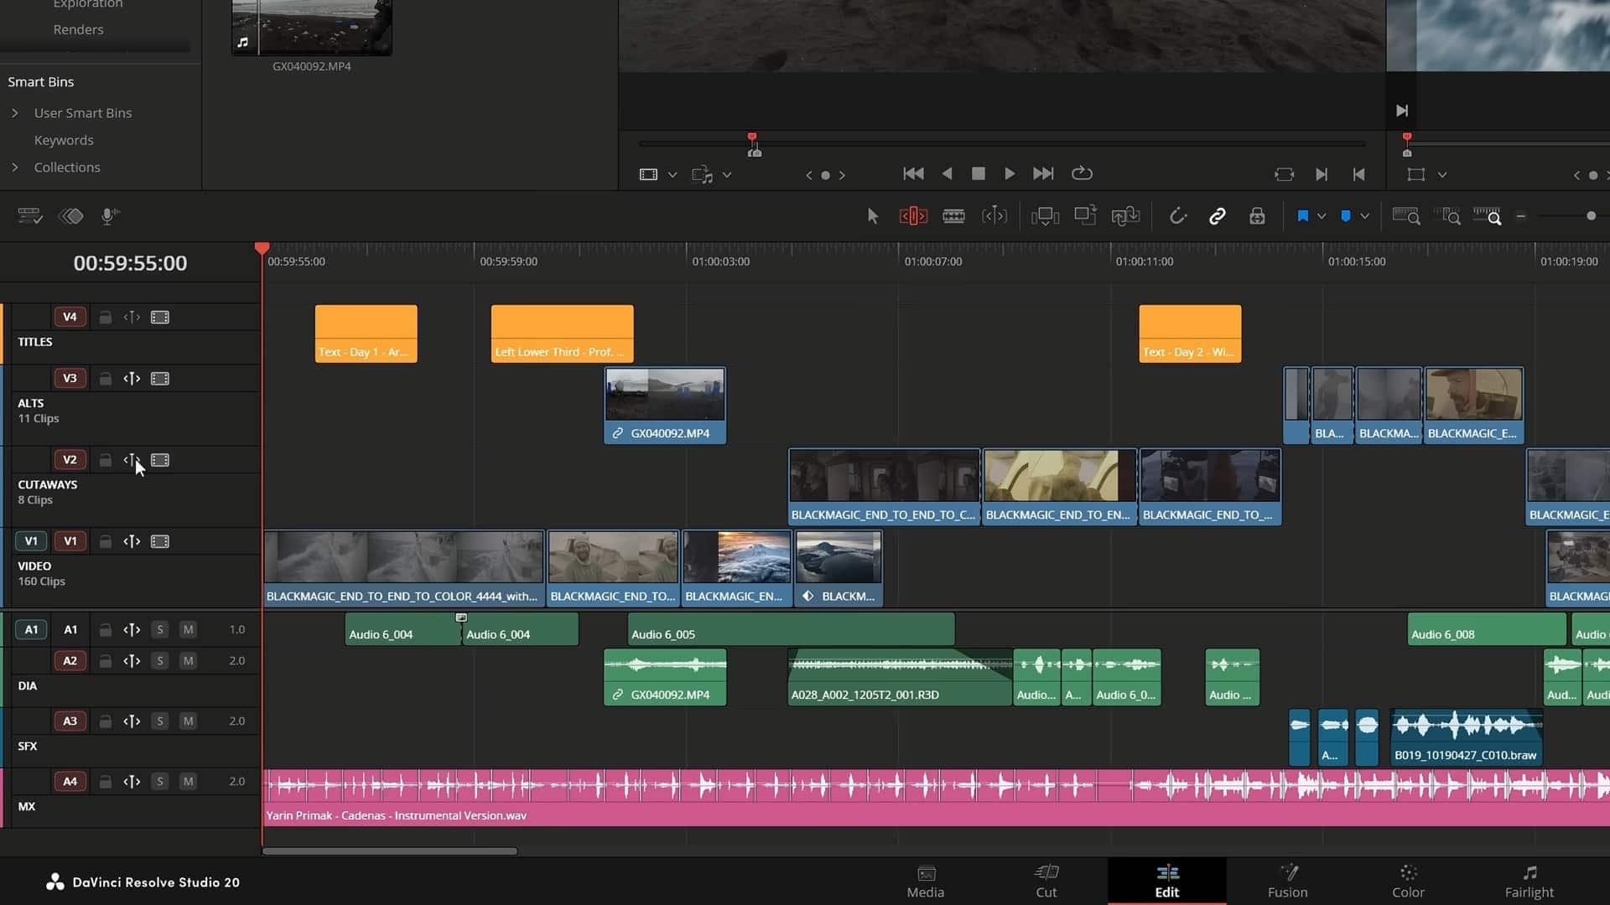Screen dimensions: 1610x905
Task: Select the Blade Edit Mode tool
Action: coord(953,215)
